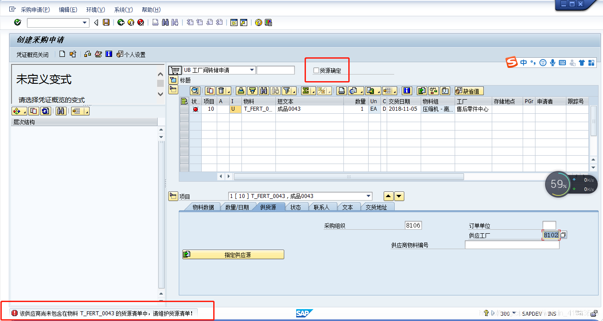Open the item selector dropdown 1 [ 10 ] T_FERT_0043

tap(369, 196)
